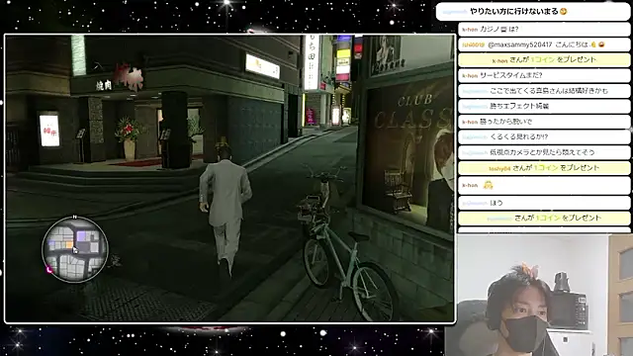
Task: Click the 'toshy04 さんが 1コイン をプレゼント' notice
Action: pos(544,168)
